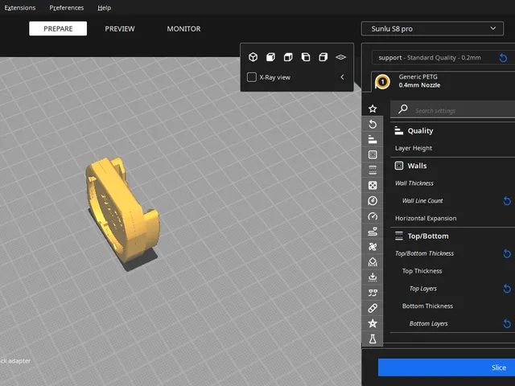Collapse the Top/Bottom settings section

452,236
